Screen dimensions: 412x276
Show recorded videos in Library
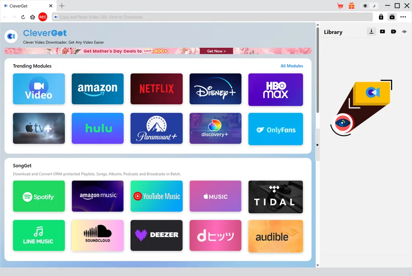393,31
